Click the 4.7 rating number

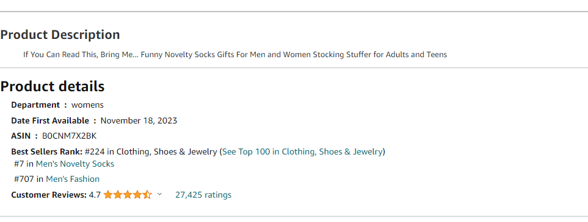(x=95, y=195)
